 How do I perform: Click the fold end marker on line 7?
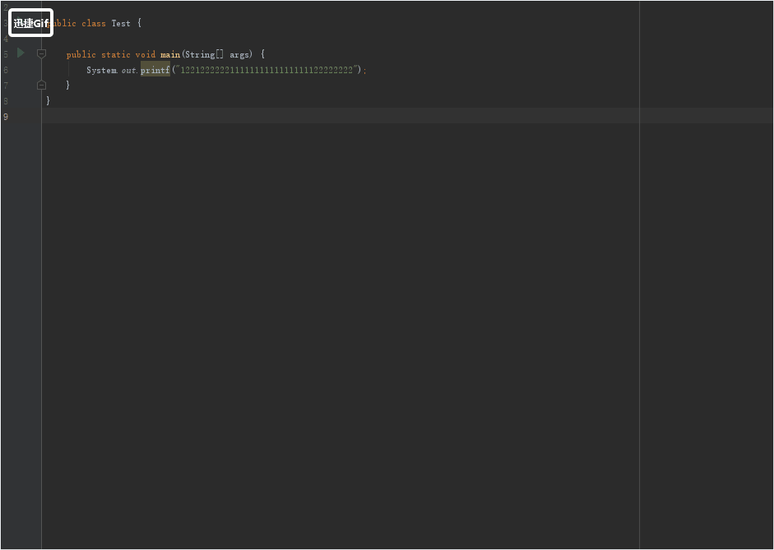(41, 85)
